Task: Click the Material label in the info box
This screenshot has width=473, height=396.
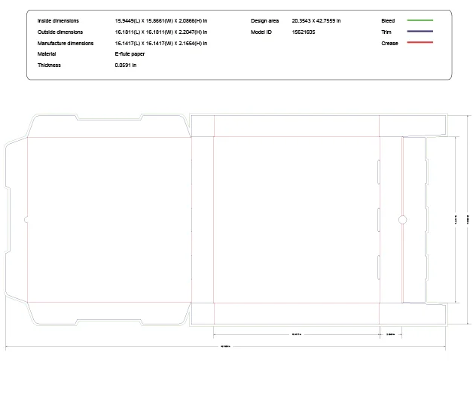Action: tap(47, 54)
